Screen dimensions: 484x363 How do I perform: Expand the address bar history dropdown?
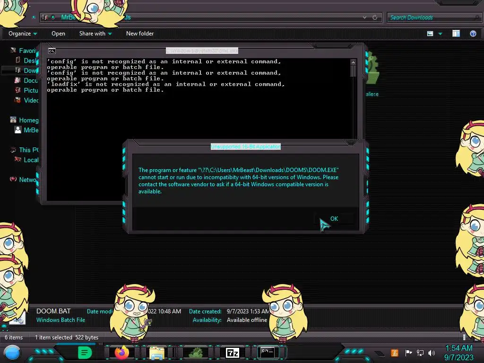[365, 17]
